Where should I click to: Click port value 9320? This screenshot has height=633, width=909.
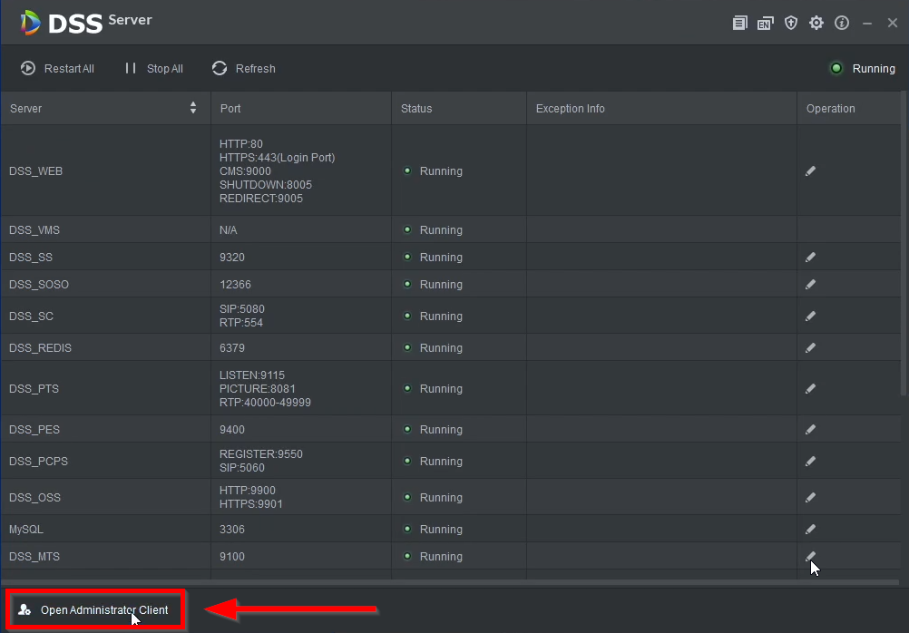[x=232, y=257]
